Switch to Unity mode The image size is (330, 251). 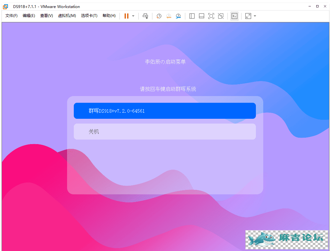point(221,16)
